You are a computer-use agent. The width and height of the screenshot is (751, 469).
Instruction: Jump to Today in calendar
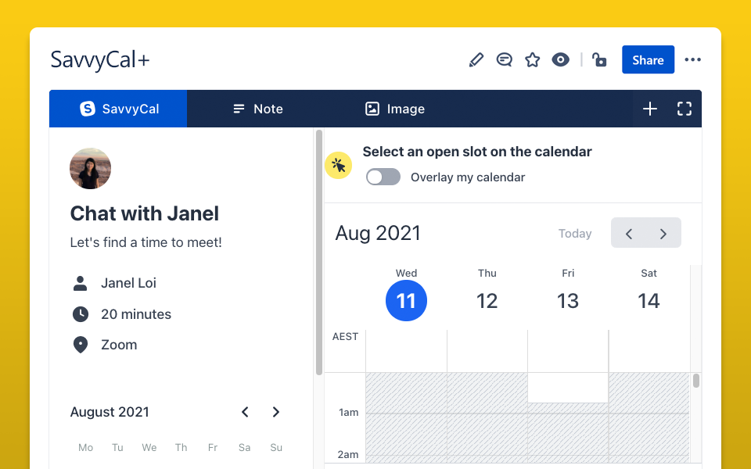(575, 234)
